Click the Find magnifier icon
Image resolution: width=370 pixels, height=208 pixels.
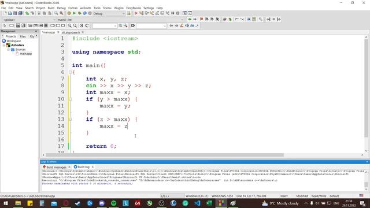click(x=56, y=13)
